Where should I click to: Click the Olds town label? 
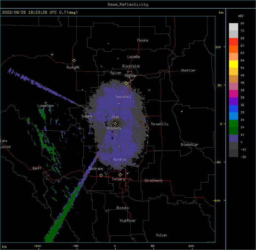coord(115,117)
